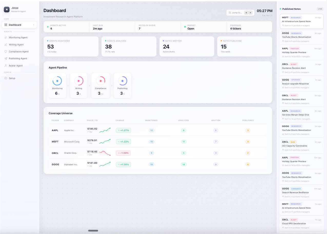Open the MSFT AI Infrastructure Spend Note
This screenshot has height=234, width=327.
(302, 21)
